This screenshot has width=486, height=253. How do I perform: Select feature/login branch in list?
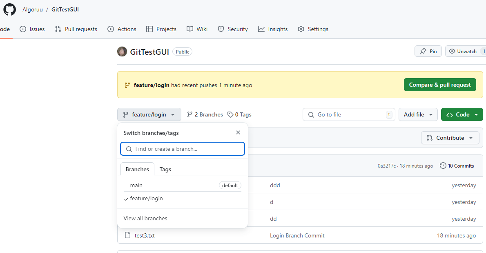point(183,198)
